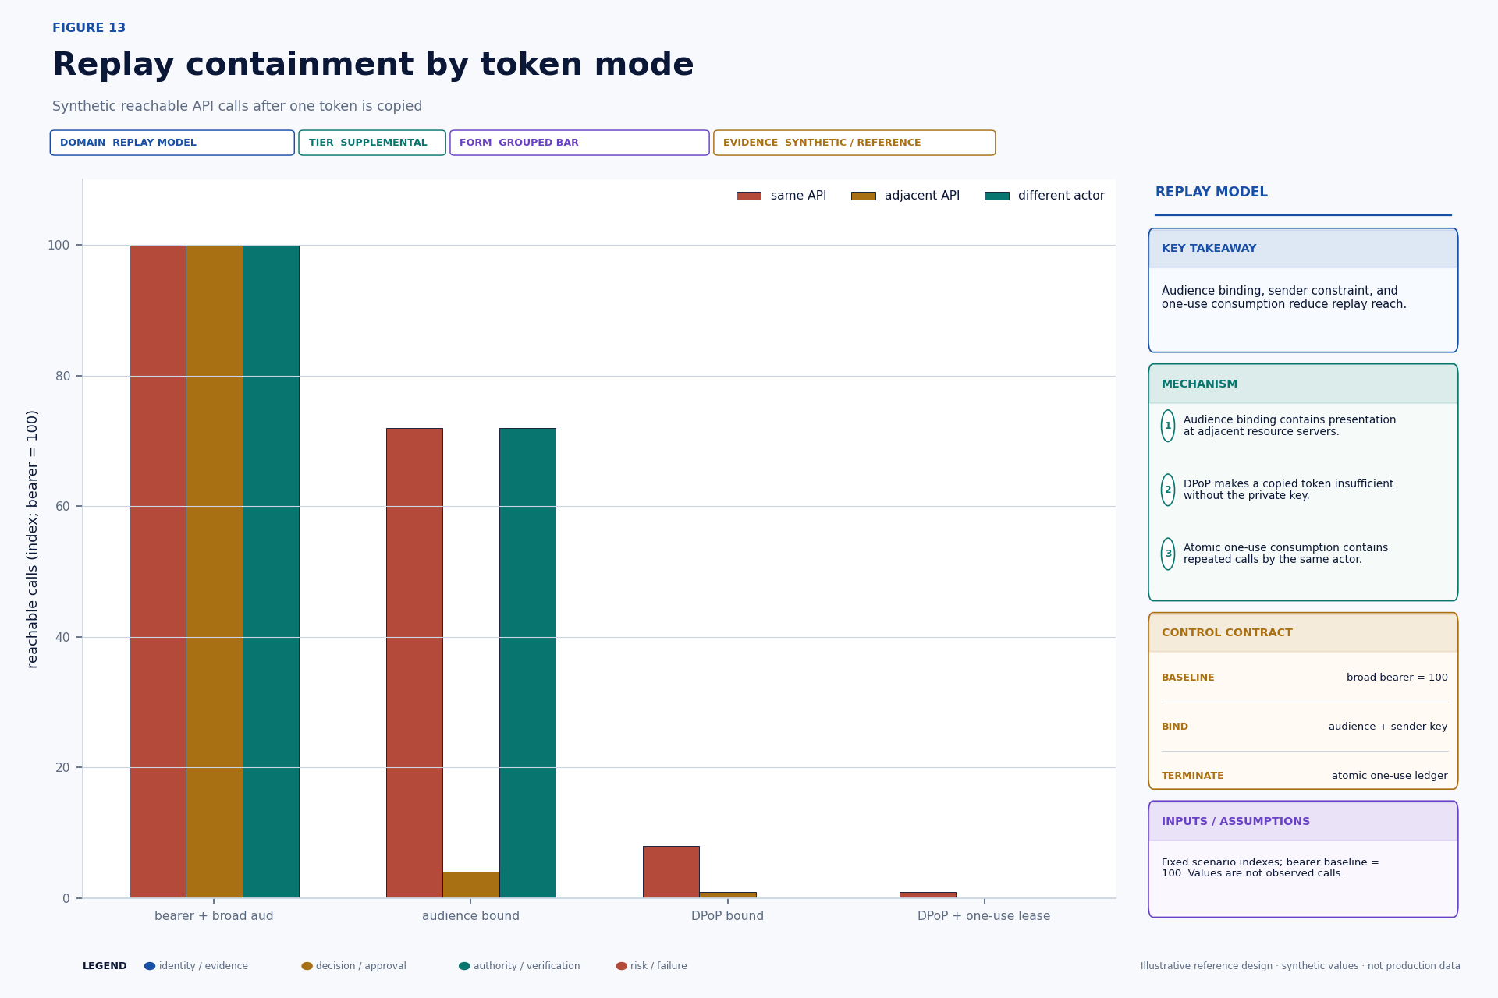Screen dimensions: 1498x998
Task: Click the 'Atomic one-use consumption contains' text
Action: pyautogui.click(x=1286, y=554)
